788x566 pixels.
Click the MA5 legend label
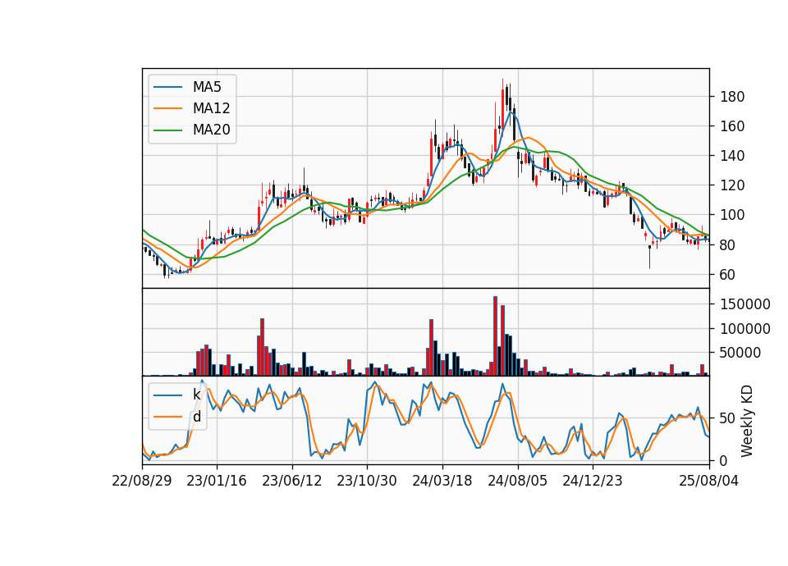(207, 87)
